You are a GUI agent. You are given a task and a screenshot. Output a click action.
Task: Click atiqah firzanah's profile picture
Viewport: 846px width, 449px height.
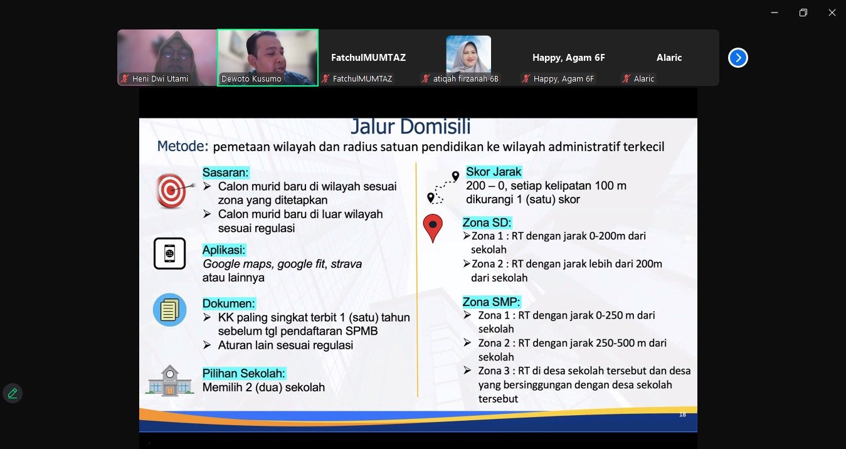click(468, 55)
